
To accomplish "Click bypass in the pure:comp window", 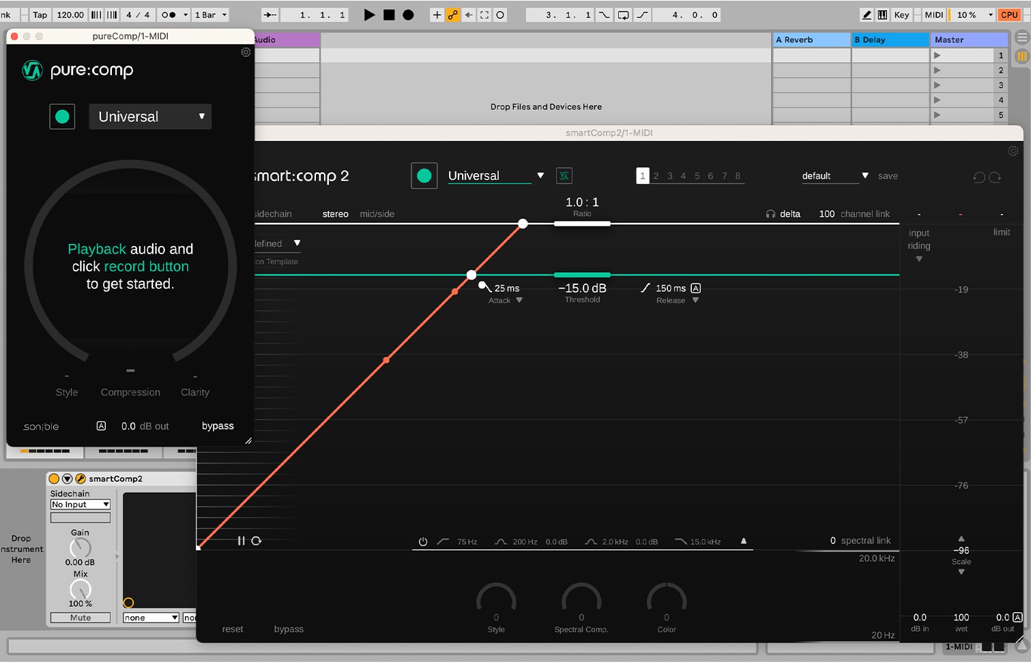I will [218, 426].
